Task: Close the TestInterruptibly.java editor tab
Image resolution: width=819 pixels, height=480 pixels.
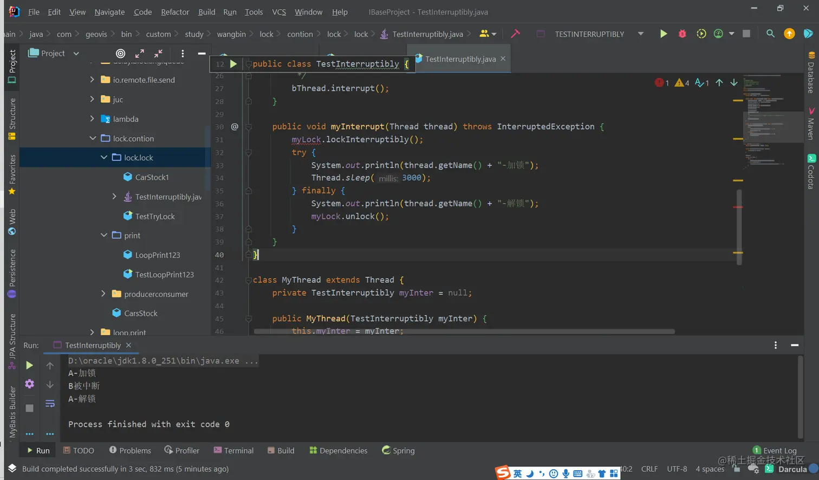Action: 503,59
